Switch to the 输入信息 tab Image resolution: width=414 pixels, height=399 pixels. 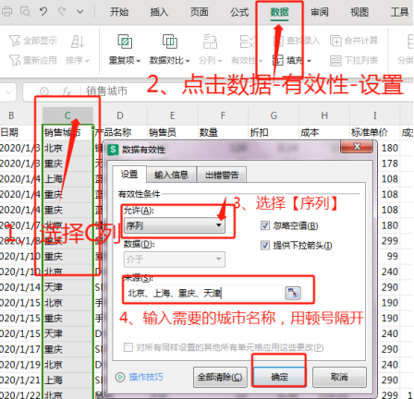[x=171, y=175]
